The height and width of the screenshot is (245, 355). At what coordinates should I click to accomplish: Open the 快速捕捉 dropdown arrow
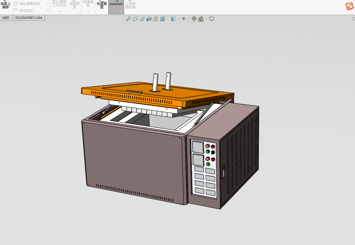point(88,12)
